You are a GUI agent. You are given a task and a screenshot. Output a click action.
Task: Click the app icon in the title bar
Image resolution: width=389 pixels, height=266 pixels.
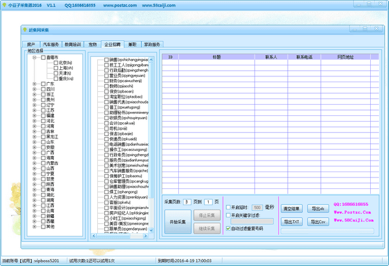[x=5, y=5]
